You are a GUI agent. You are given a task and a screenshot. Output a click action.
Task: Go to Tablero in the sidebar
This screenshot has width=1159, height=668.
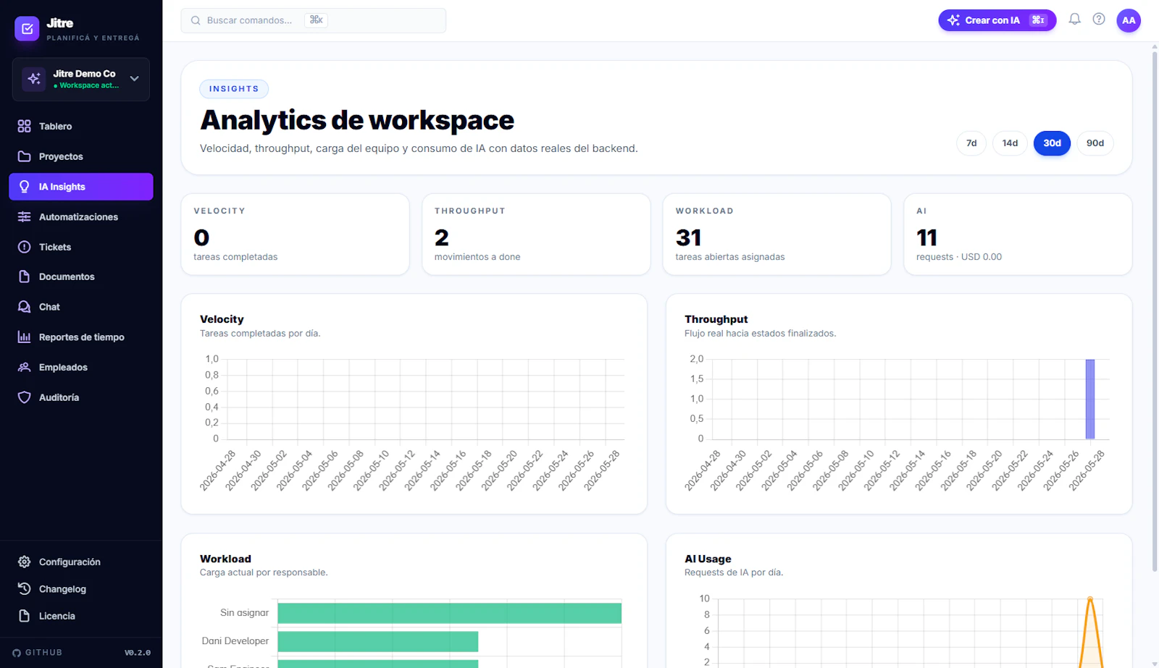[81, 126]
